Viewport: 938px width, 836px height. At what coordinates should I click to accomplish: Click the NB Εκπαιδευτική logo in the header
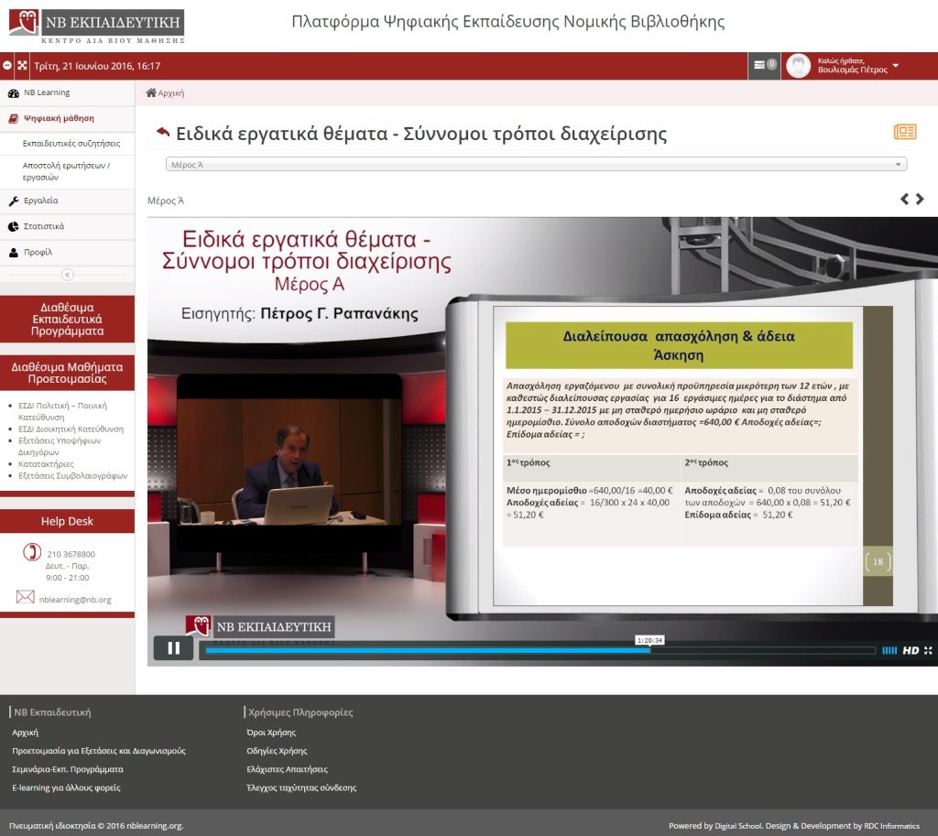pos(96,27)
